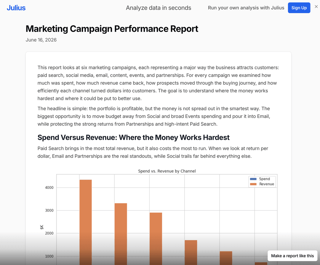Click the 2000 y-axis label

pos(49,233)
